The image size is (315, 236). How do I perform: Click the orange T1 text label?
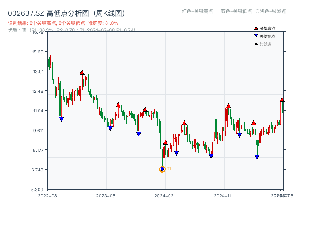click(x=169, y=169)
